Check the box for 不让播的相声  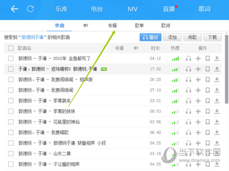tap(11, 164)
